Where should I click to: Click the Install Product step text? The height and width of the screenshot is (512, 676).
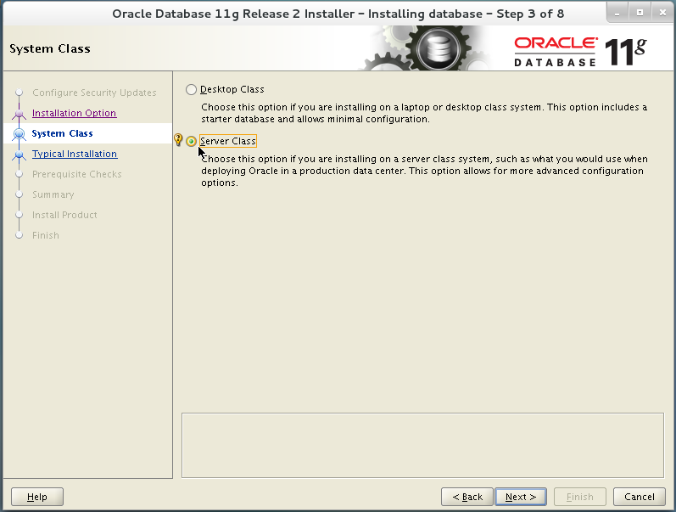[x=64, y=215]
